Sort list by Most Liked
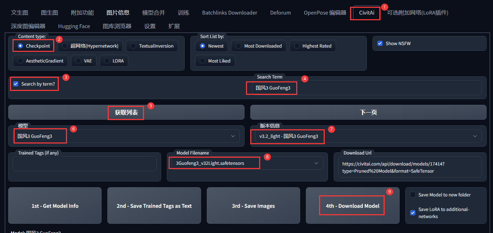The height and width of the screenshot is (233, 493). coord(215,61)
